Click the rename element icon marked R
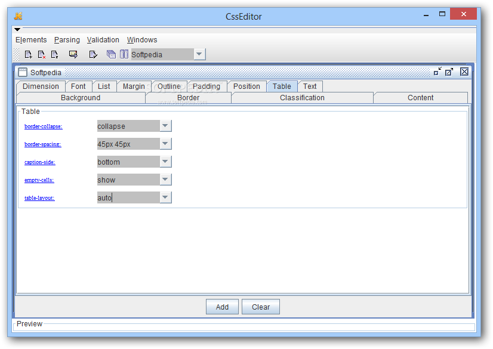493x349 pixels. (x=55, y=55)
